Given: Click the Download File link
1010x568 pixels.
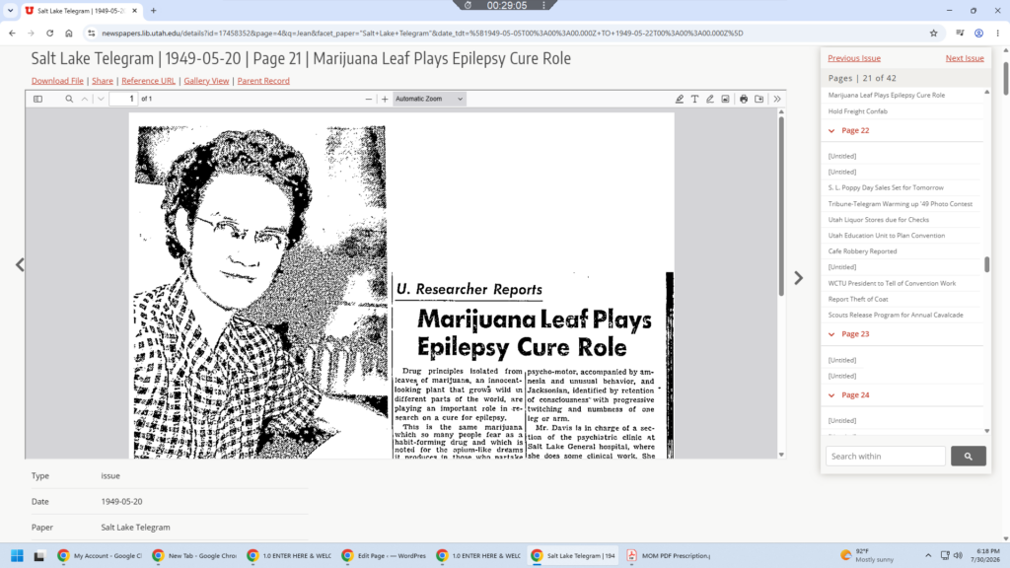Looking at the screenshot, I should tap(57, 81).
